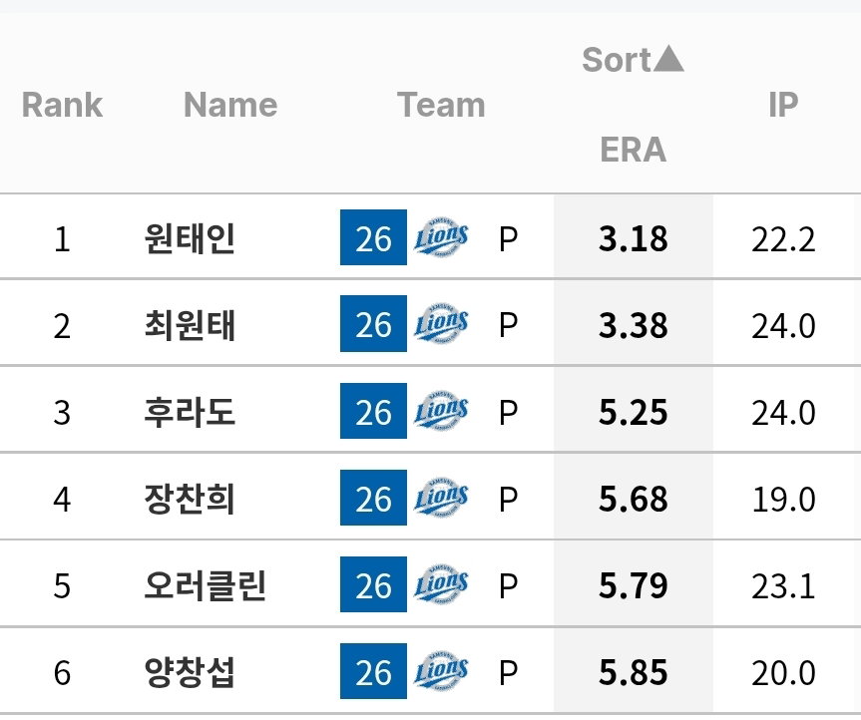Sort the table by ERA column header

[634, 150]
